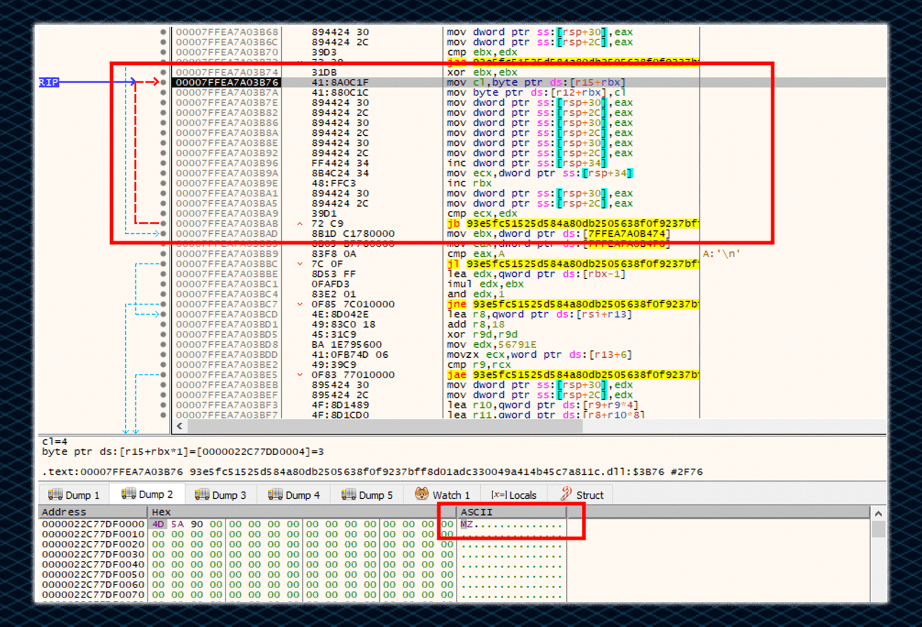Select the xor ebx,ebx instruction
The width and height of the screenshot is (922, 627).
pos(482,73)
